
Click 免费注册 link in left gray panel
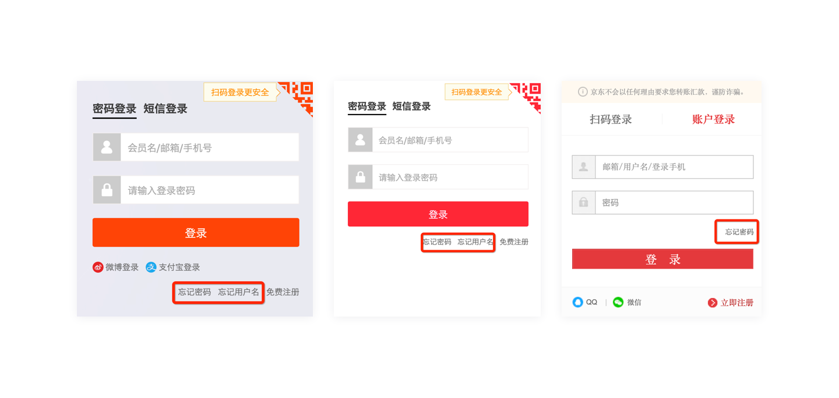coord(283,292)
